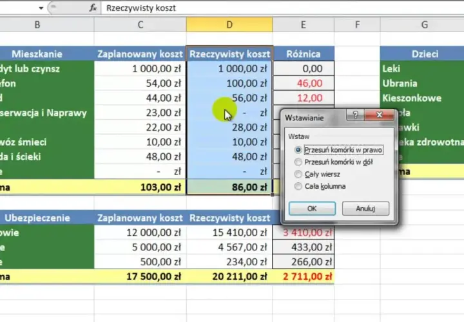This screenshot has height=322, width=464.
Task: Select cell with 500,00 zł
Action: click(x=140, y=262)
